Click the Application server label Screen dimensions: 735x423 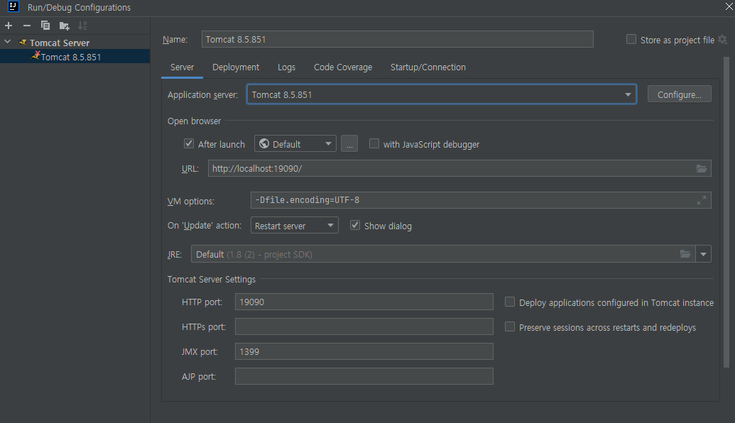point(202,94)
